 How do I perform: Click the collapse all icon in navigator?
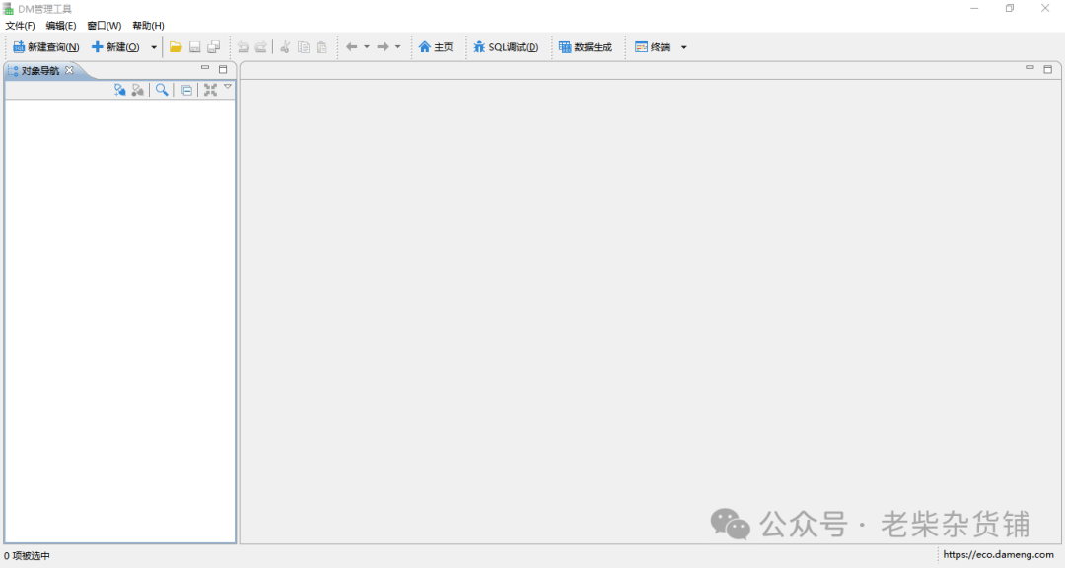(x=186, y=90)
